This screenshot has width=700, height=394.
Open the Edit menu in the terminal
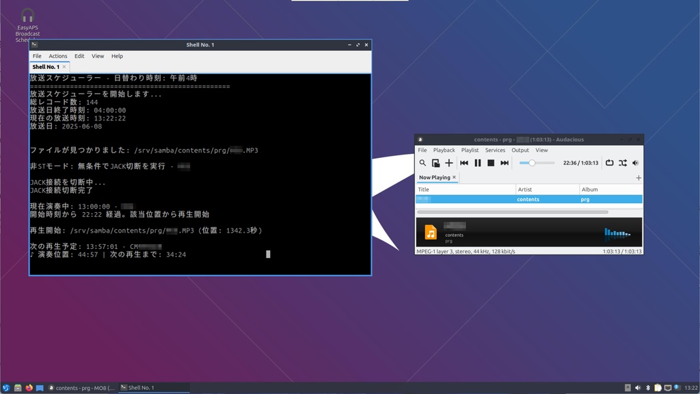click(79, 56)
